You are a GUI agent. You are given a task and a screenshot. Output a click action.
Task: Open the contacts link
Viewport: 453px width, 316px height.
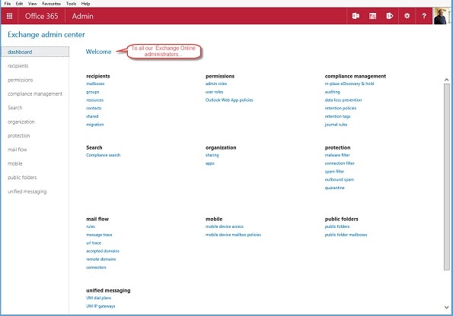[94, 108]
